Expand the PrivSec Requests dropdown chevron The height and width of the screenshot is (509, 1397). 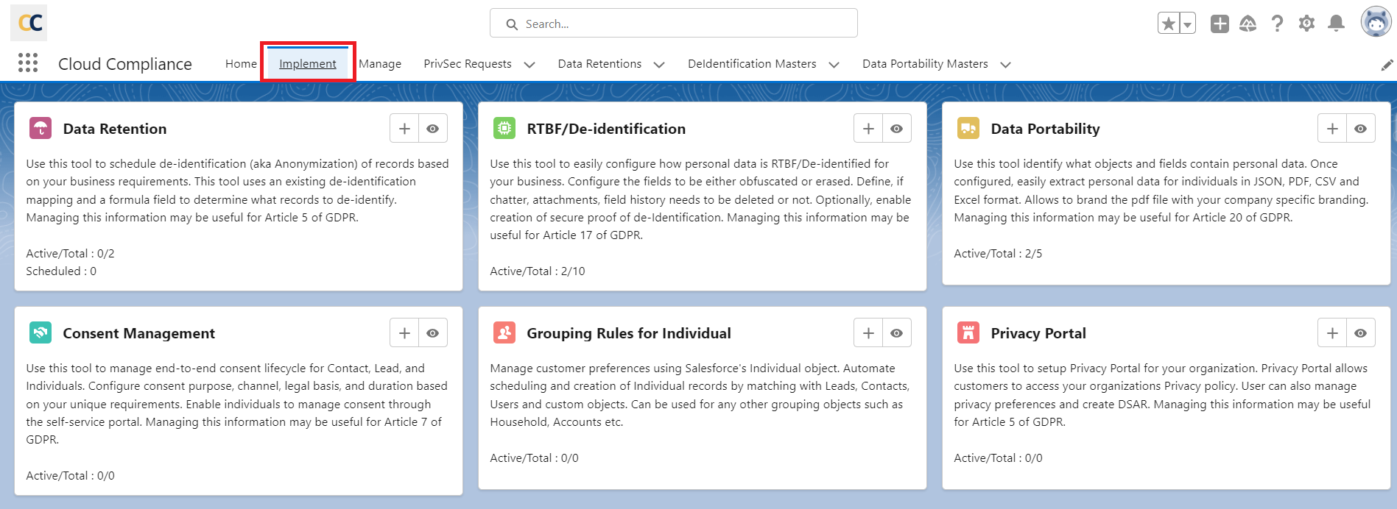(x=529, y=65)
